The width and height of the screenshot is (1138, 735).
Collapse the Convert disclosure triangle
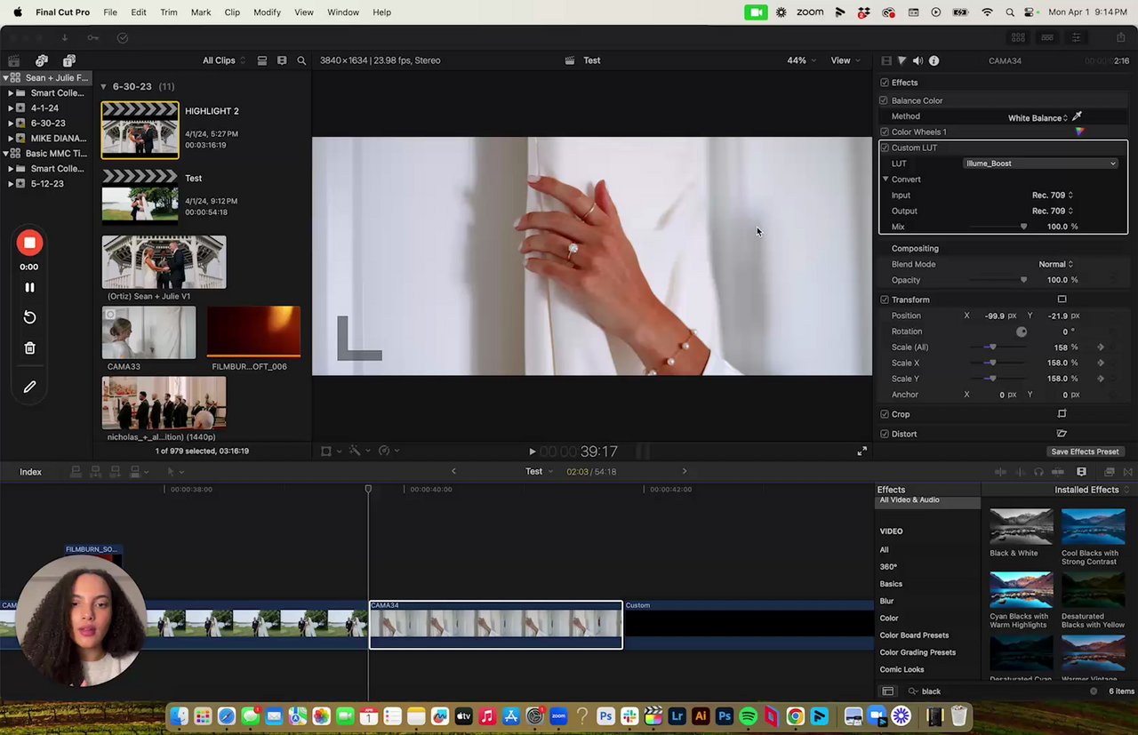click(886, 180)
